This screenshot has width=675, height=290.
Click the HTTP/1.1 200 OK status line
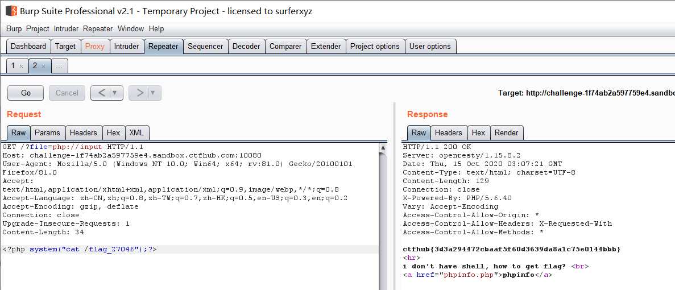point(437,147)
